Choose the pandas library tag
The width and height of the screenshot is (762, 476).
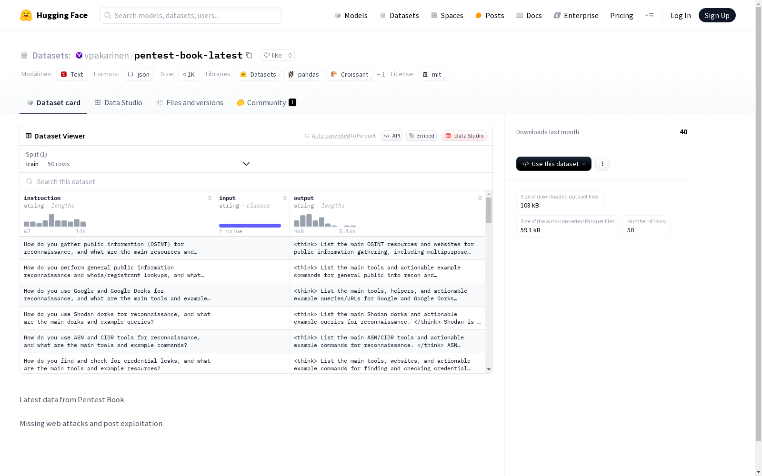303,74
